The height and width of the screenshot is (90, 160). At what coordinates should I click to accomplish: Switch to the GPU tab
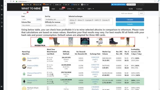46,9
